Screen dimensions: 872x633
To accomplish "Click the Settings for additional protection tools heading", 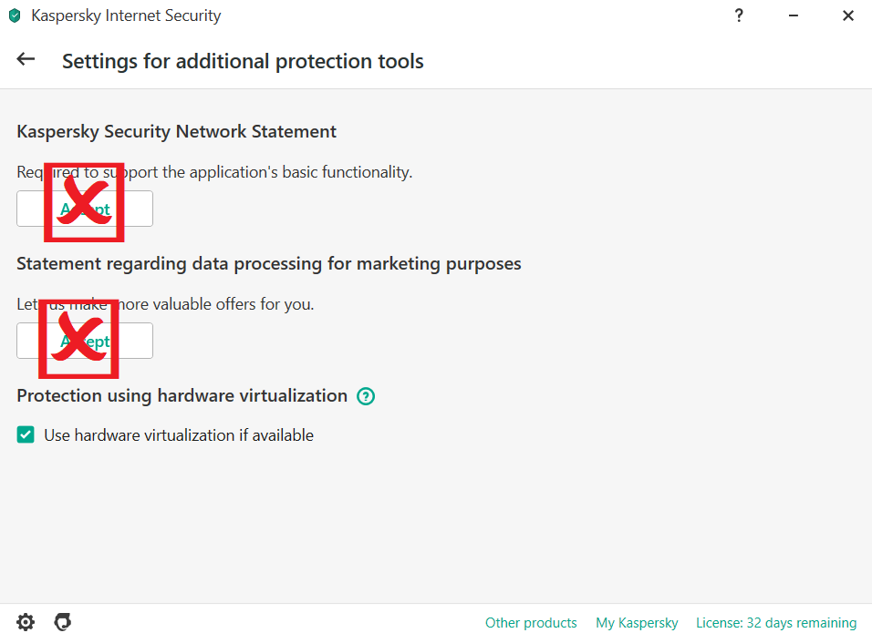I will tap(243, 62).
